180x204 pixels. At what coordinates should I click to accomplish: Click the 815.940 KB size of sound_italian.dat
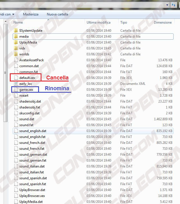click(164, 166)
